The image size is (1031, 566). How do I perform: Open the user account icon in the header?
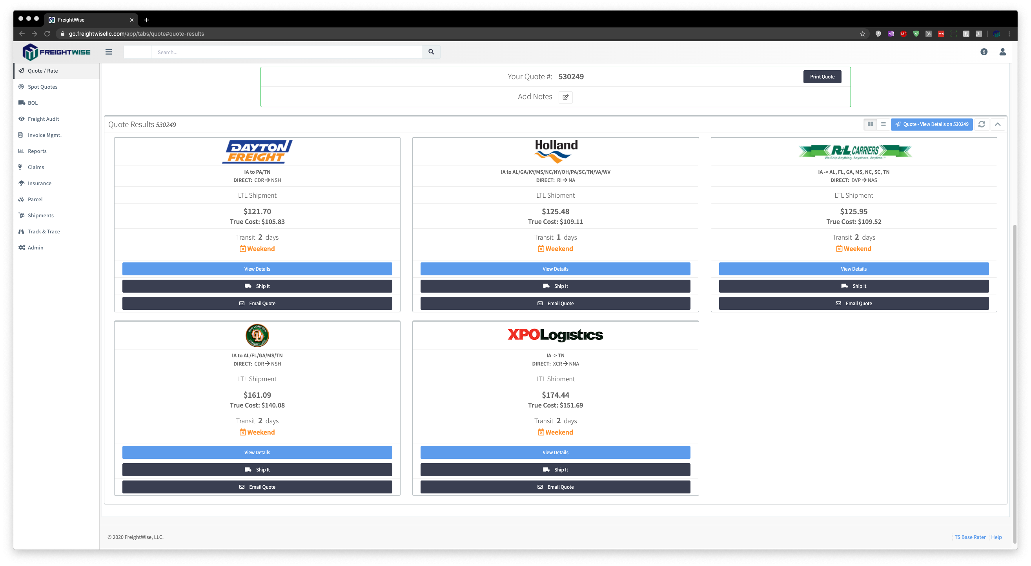coord(1003,52)
